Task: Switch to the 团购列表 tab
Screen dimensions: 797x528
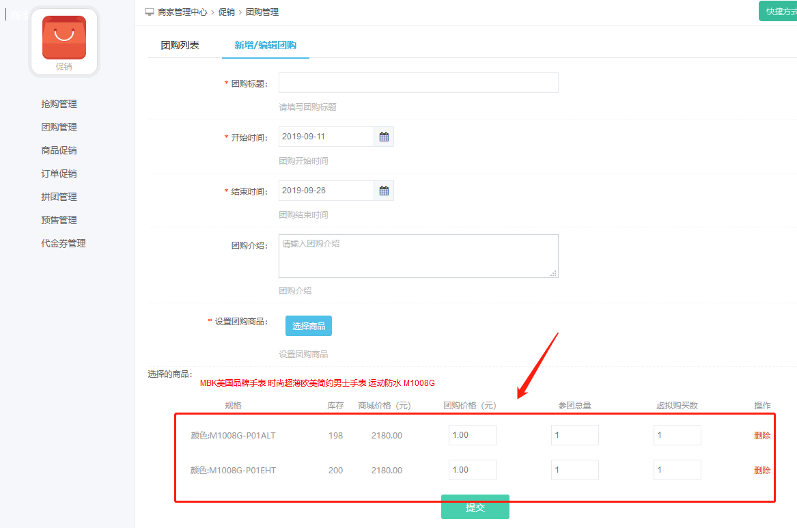Action: click(x=180, y=45)
